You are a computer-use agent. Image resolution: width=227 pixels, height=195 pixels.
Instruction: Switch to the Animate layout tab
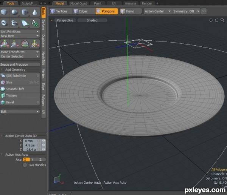pos(131,3)
